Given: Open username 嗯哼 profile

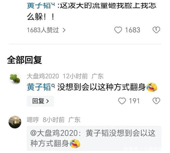Looking at the screenshot, I should coord(33,120).
